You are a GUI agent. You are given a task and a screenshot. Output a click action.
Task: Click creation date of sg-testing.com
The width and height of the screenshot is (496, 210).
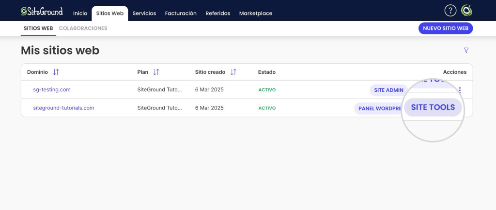pyautogui.click(x=209, y=89)
